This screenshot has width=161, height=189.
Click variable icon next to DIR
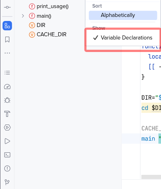pyautogui.click(x=32, y=25)
